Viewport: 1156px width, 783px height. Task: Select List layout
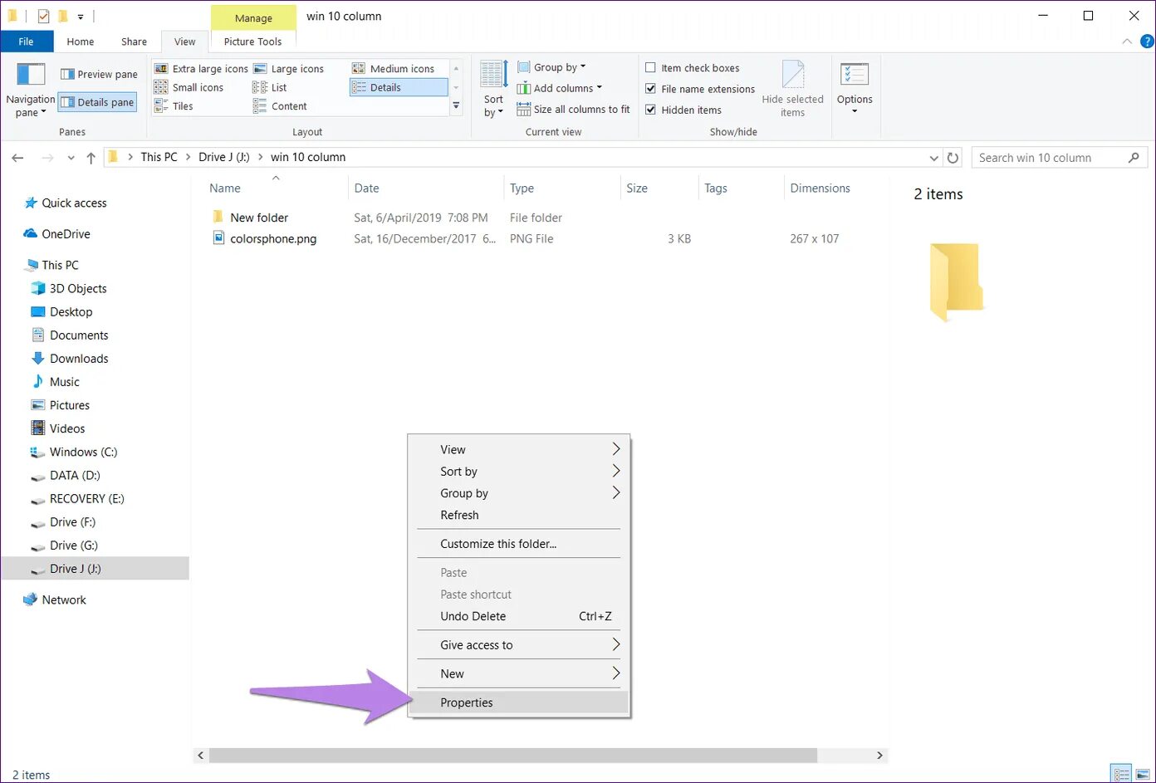pyautogui.click(x=270, y=87)
